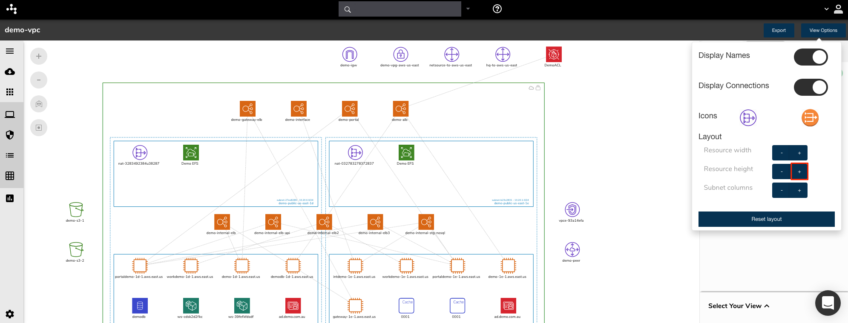Click the app logo in top bar

click(11, 9)
